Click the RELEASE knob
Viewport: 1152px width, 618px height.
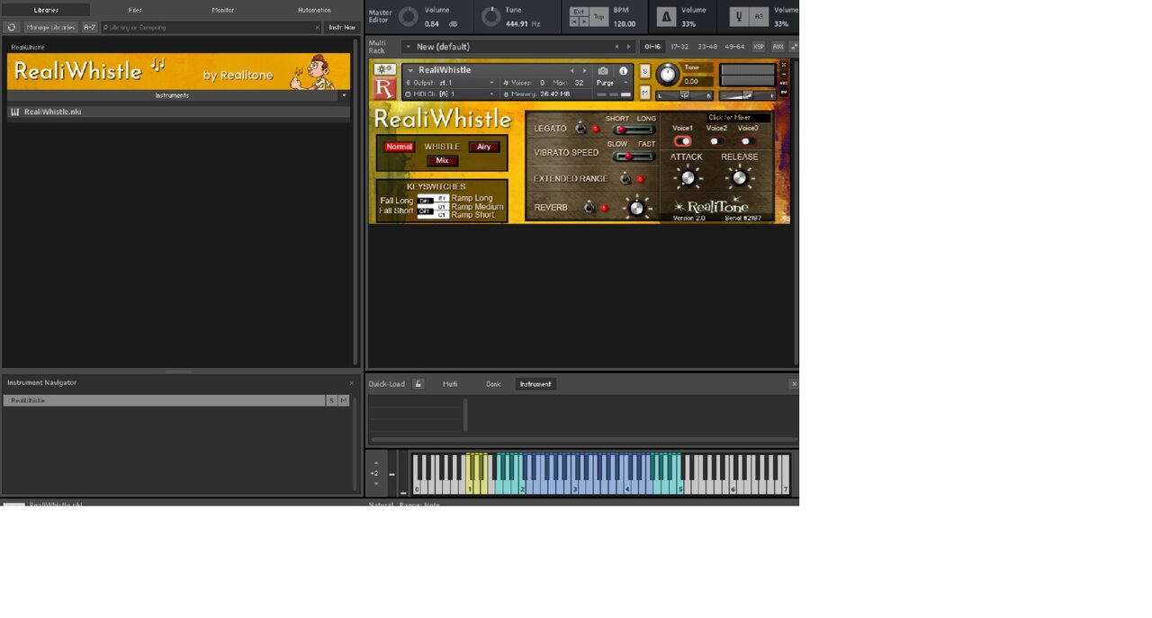[739, 177]
